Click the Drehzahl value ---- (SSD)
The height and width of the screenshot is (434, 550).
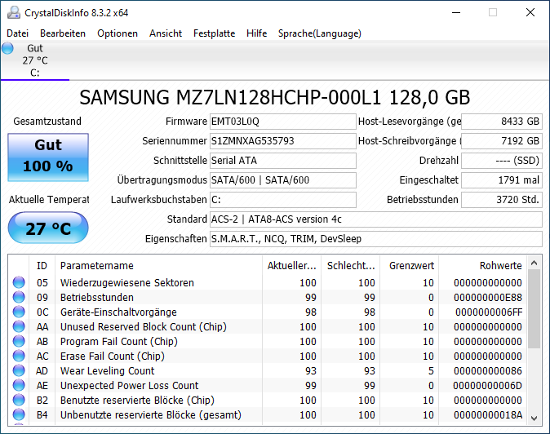(x=502, y=161)
